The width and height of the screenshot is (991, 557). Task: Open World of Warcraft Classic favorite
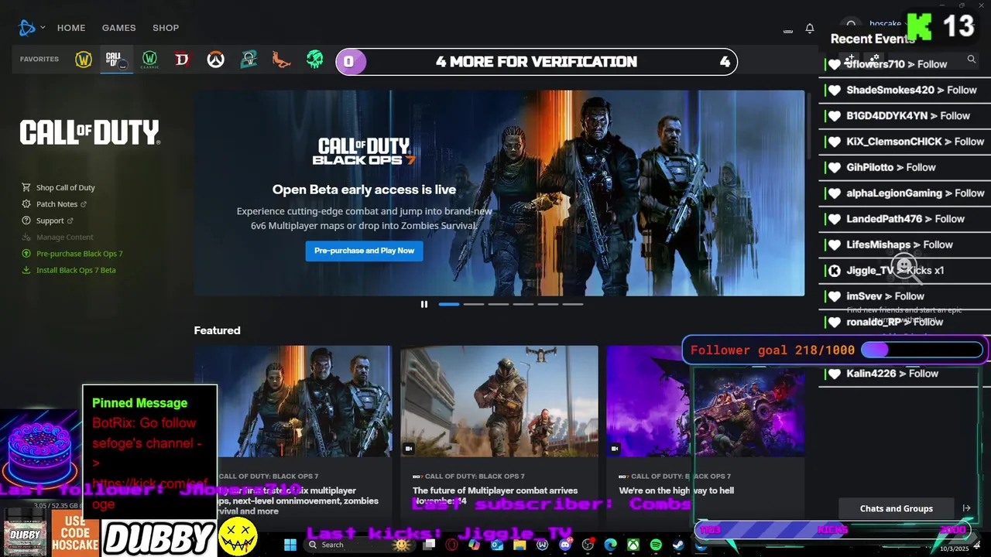pyautogui.click(x=150, y=60)
